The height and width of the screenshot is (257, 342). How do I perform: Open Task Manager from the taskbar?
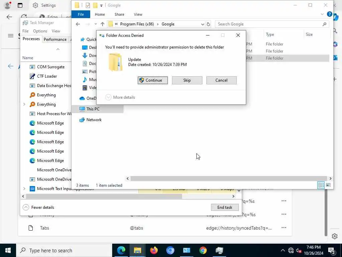tap(219, 250)
